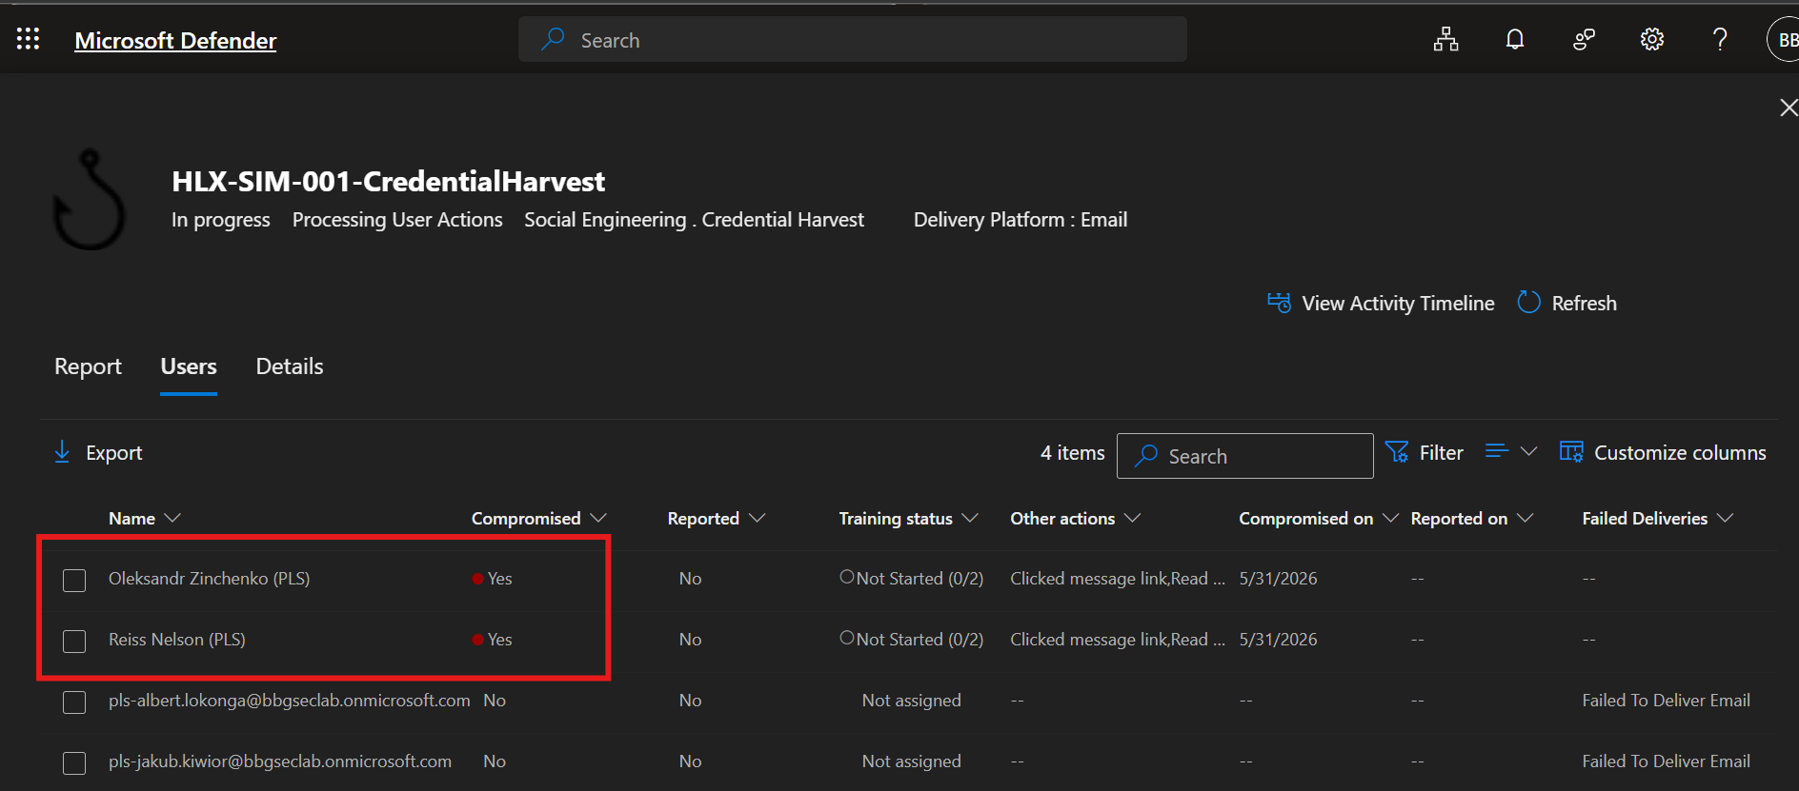Click the Other actions cell for Oleksandr Zinchenko
The height and width of the screenshot is (791, 1799).
pyautogui.click(x=1118, y=578)
